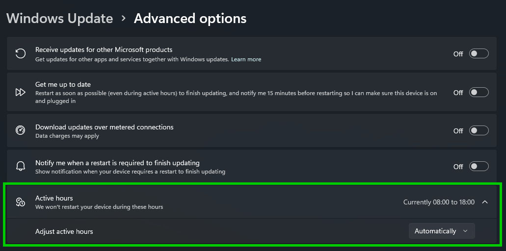Click the Data charges may apply description

tap(67, 136)
